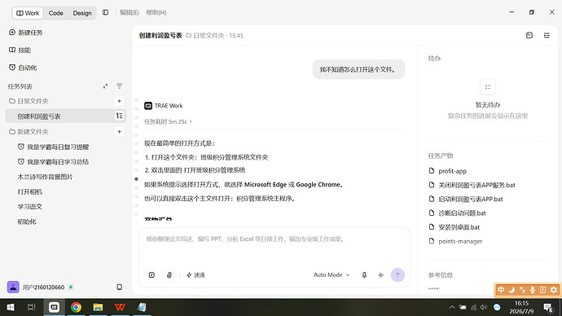Click the TRAE Work avatar icon
562x316 pixels.
(x=148, y=106)
